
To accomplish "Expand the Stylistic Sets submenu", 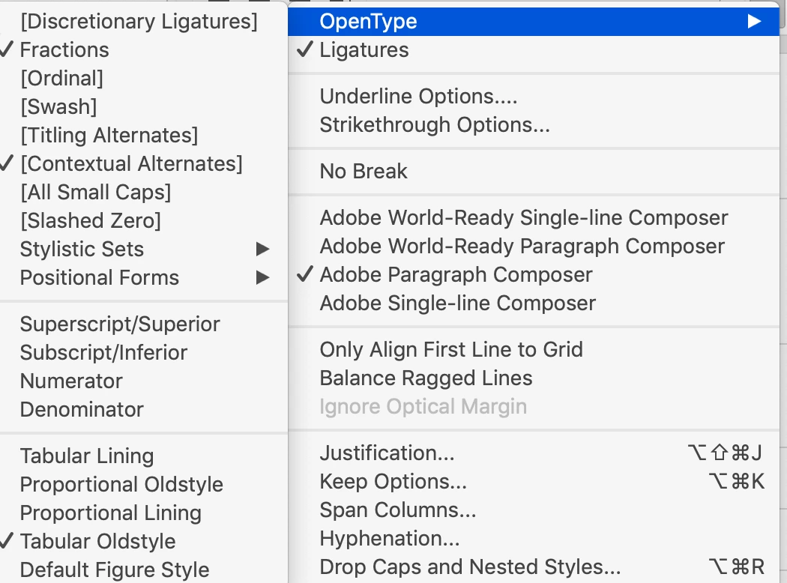I will coord(144,250).
